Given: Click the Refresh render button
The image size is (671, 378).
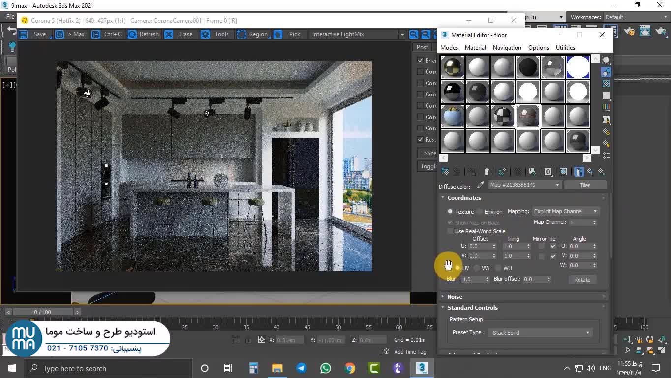Looking at the screenshot, I should point(143,34).
